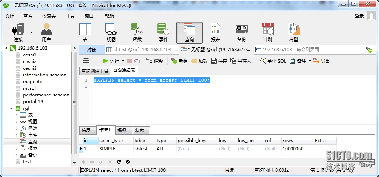Open the Event (事件) toolbar icon

(163, 33)
